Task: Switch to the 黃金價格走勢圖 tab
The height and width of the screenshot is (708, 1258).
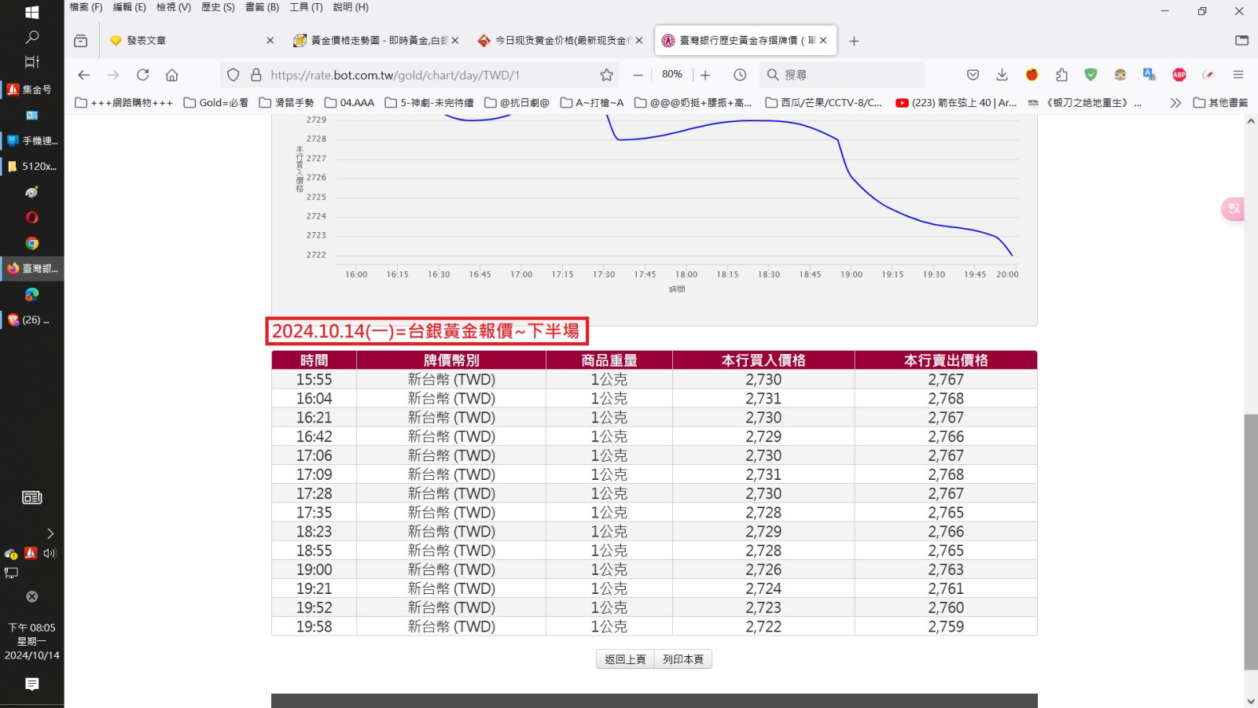Action: 373,41
